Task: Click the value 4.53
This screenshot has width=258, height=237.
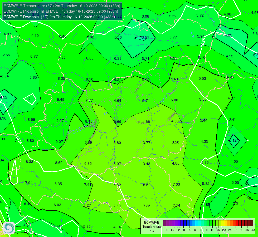Action: click(175, 121)
